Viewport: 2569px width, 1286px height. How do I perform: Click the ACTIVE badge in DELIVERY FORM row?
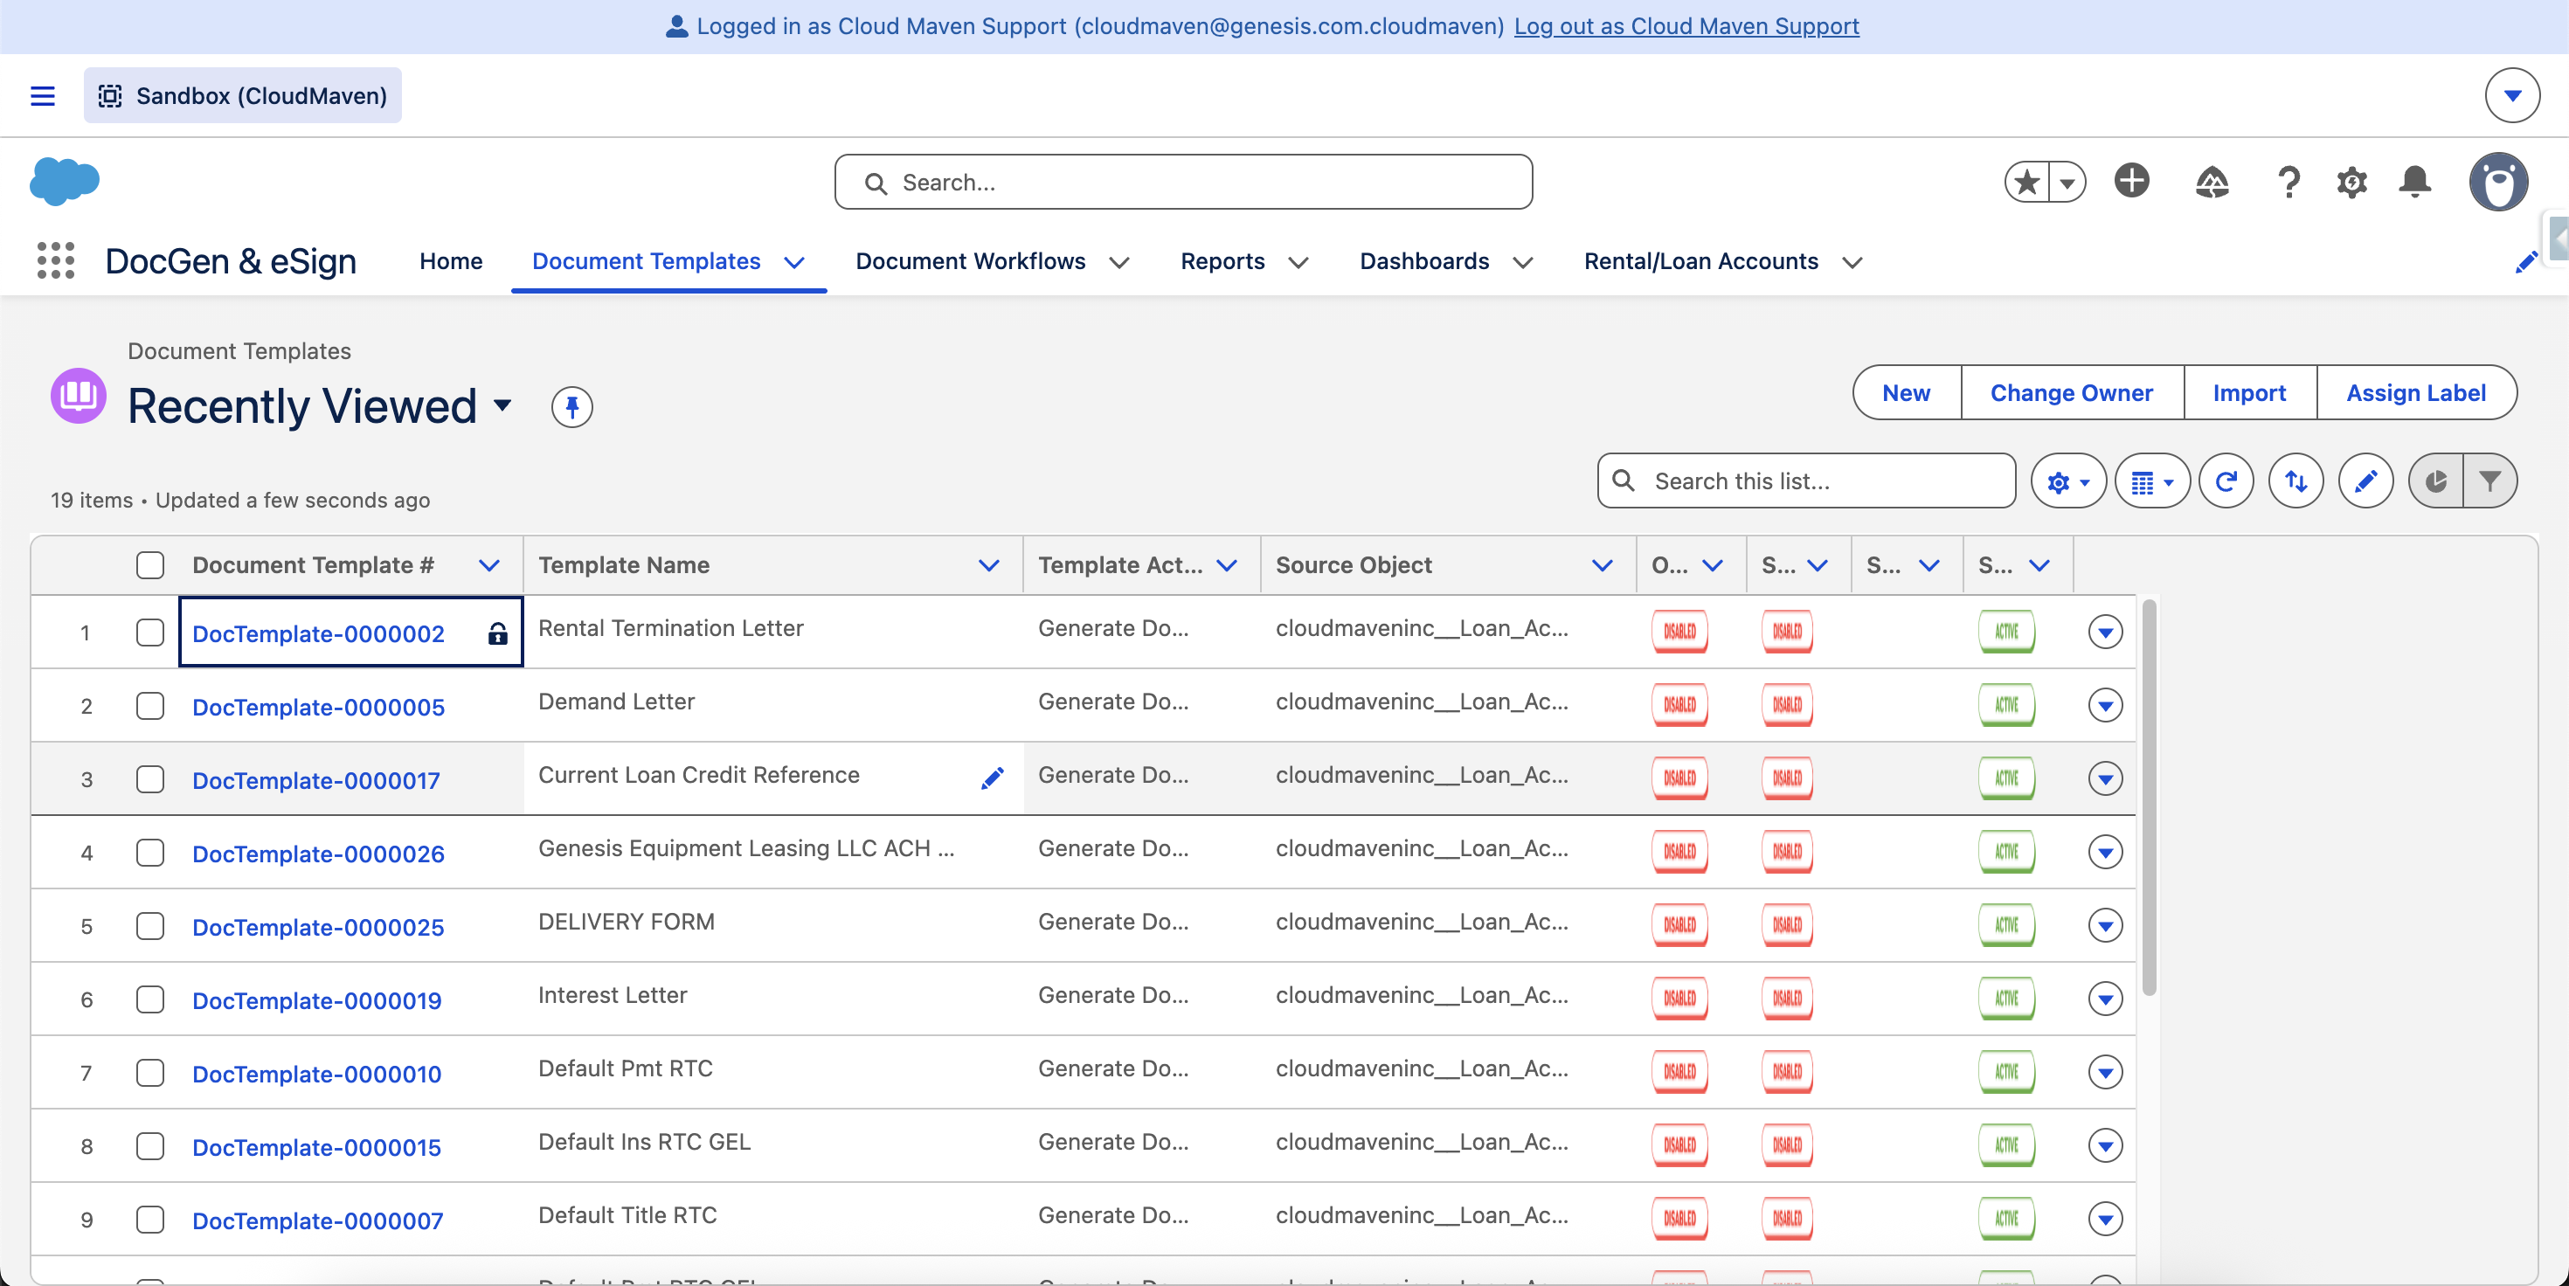coord(2005,924)
